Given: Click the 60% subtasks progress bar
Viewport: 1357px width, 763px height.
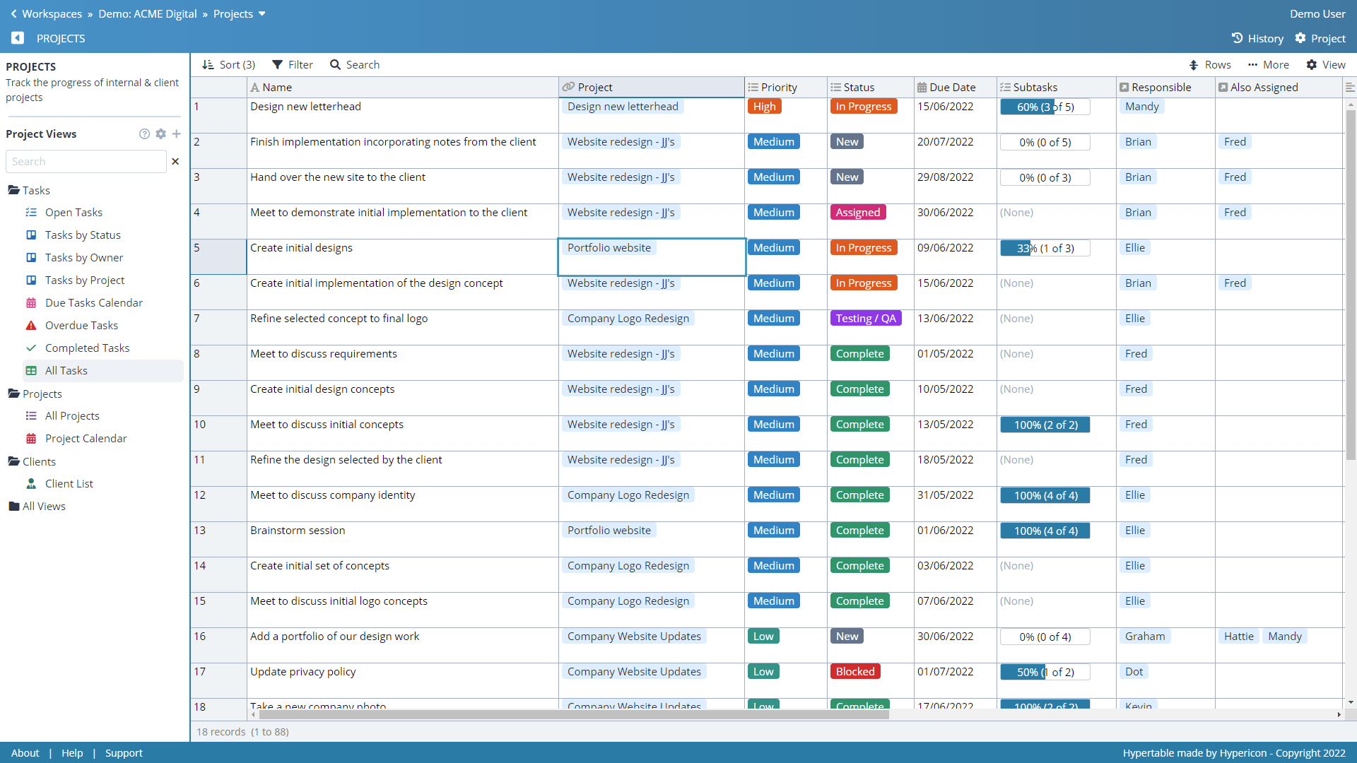Looking at the screenshot, I should (1045, 107).
